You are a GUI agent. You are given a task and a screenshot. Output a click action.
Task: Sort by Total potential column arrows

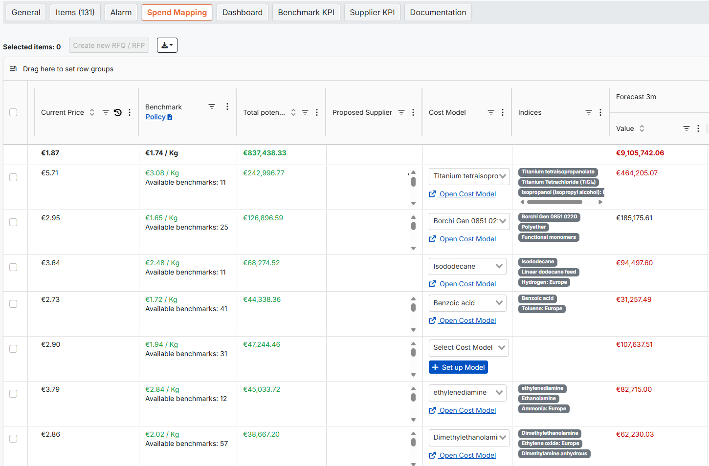[x=293, y=112]
